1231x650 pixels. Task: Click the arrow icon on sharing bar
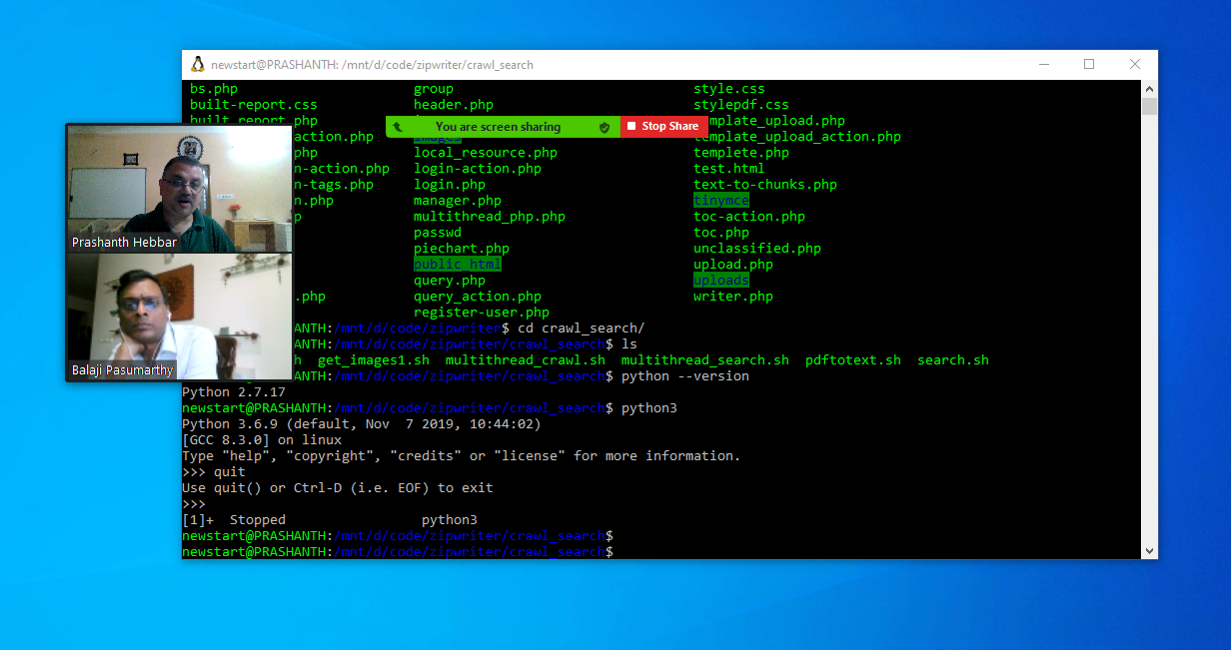click(x=398, y=127)
